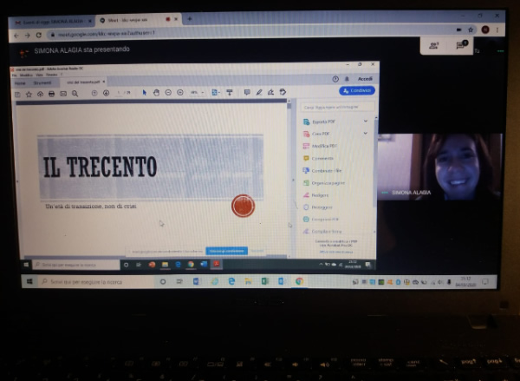Open the Modifica menu in Acrobat
Viewport: 520px width, 381px height.
26,76
